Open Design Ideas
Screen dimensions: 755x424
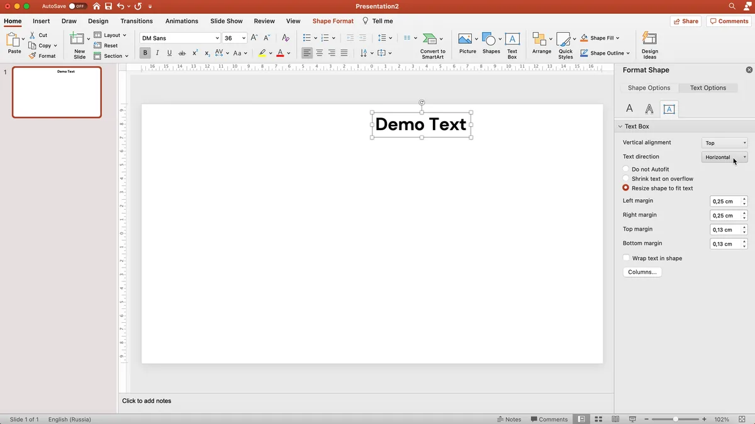pos(650,46)
